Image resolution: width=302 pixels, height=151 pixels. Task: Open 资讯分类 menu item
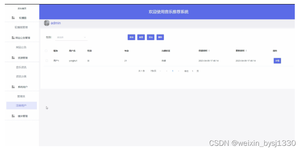[21, 77]
